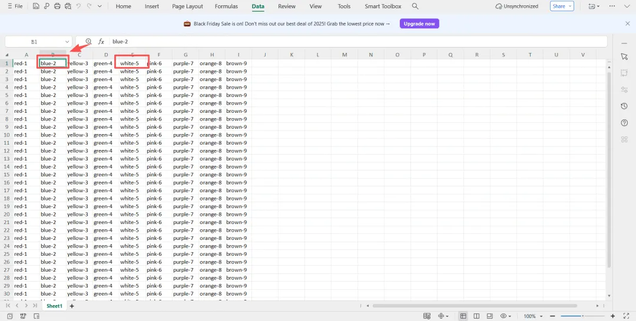Click the zoom formula bar magnifier icon

click(x=88, y=41)
